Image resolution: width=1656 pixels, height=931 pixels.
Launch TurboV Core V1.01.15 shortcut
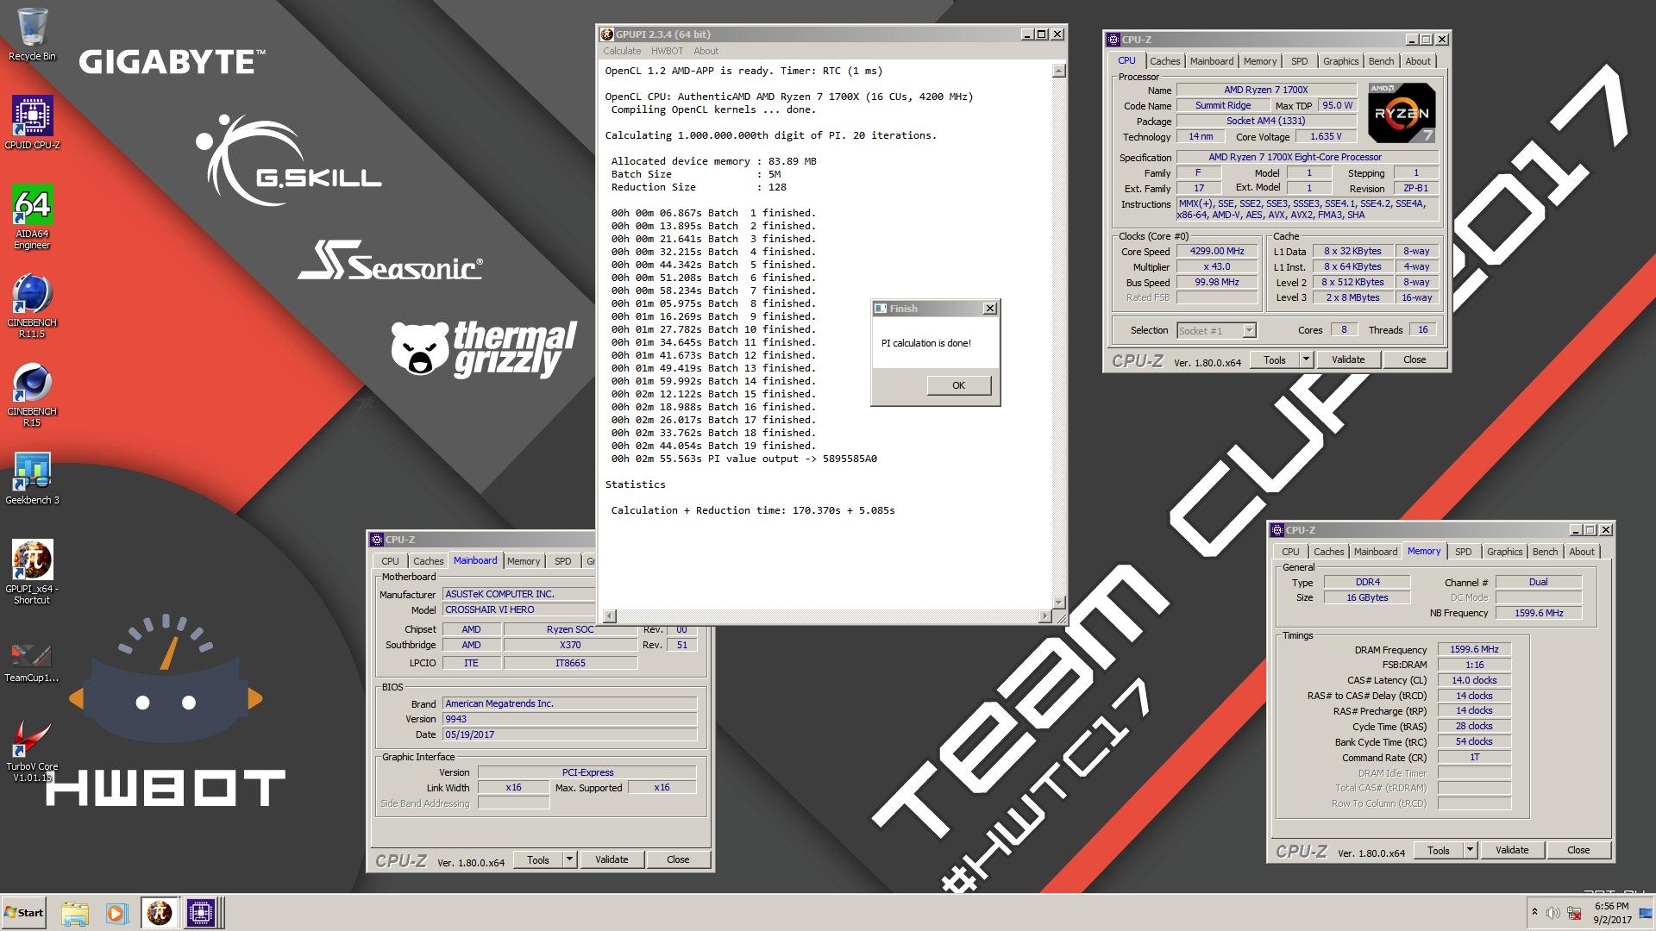tap(32, 752)
